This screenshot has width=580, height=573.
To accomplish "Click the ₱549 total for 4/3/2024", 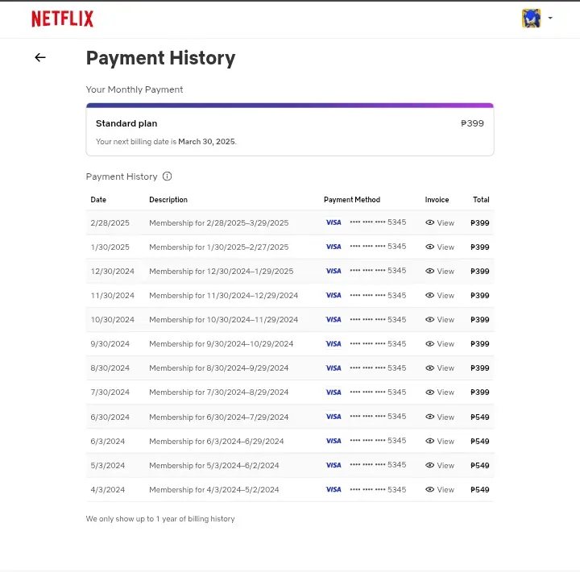I will [x=480, y=490].
